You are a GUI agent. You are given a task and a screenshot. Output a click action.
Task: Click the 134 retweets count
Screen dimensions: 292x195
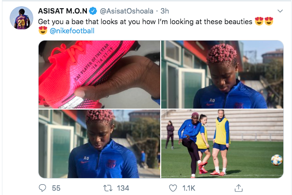pos(123,188)
